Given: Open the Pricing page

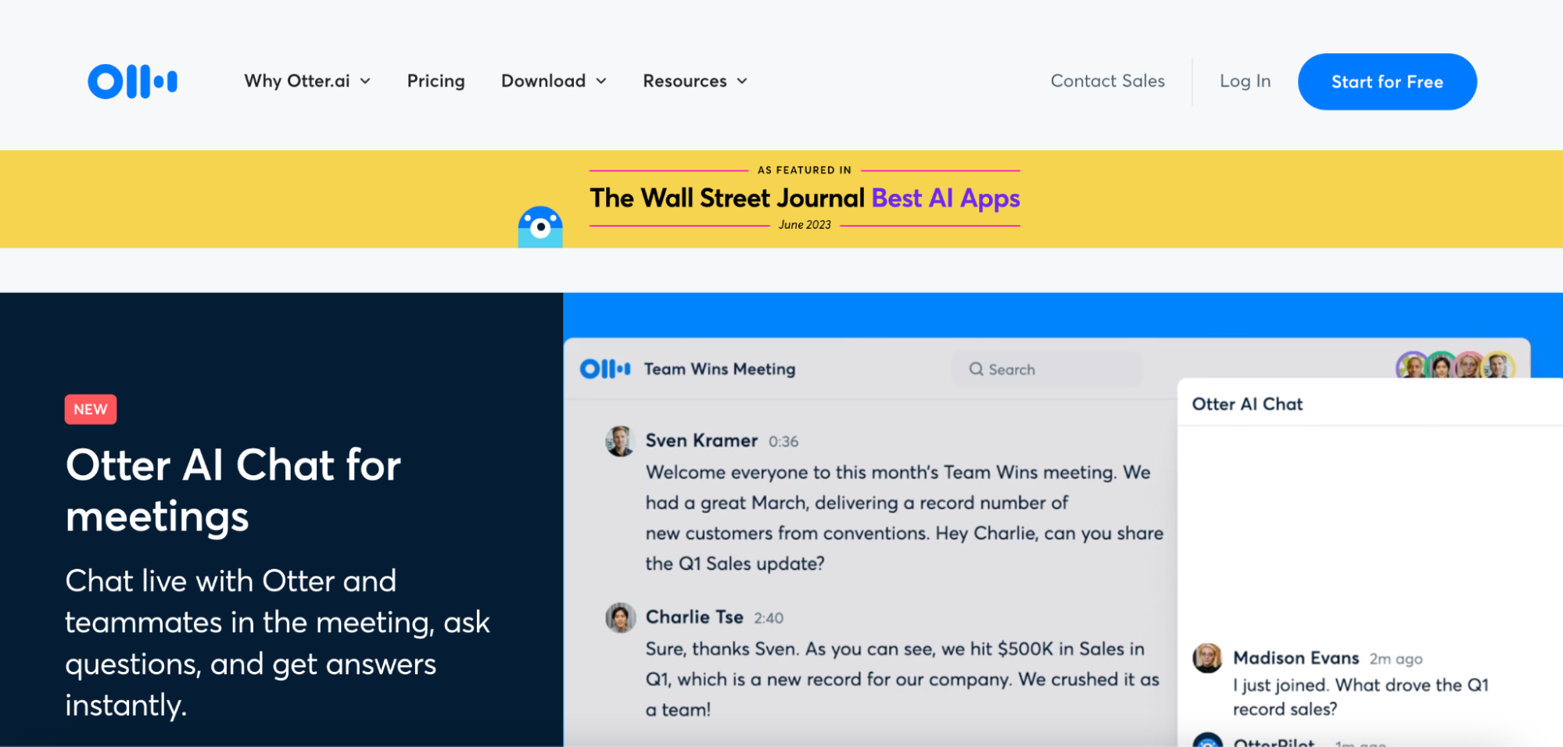Looking at the screenshot, I should tap(436, 81).
